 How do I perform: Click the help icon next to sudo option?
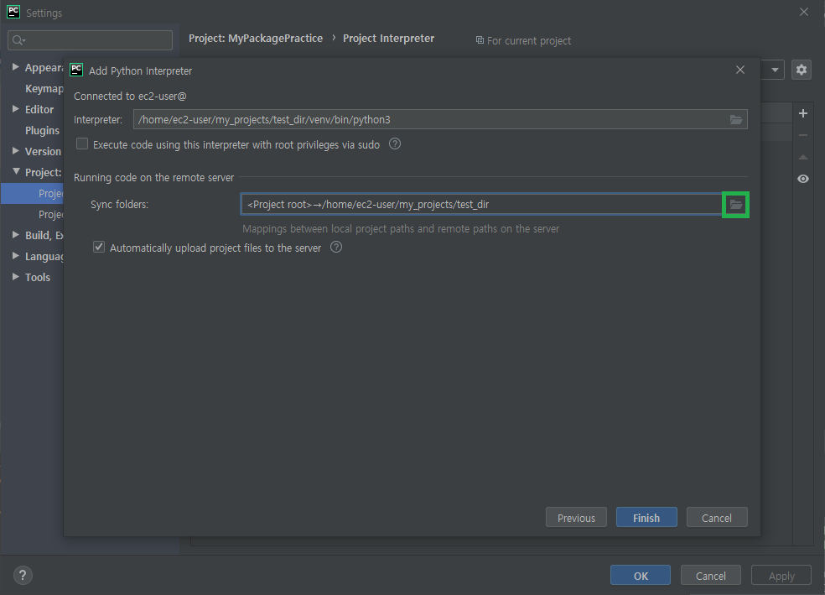(395, 144)
